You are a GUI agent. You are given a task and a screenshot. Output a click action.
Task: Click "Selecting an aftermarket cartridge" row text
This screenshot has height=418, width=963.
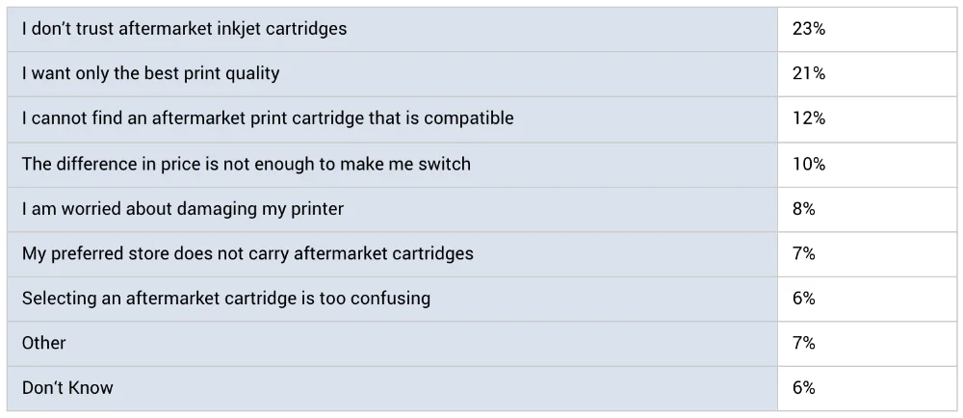(226, 299)
